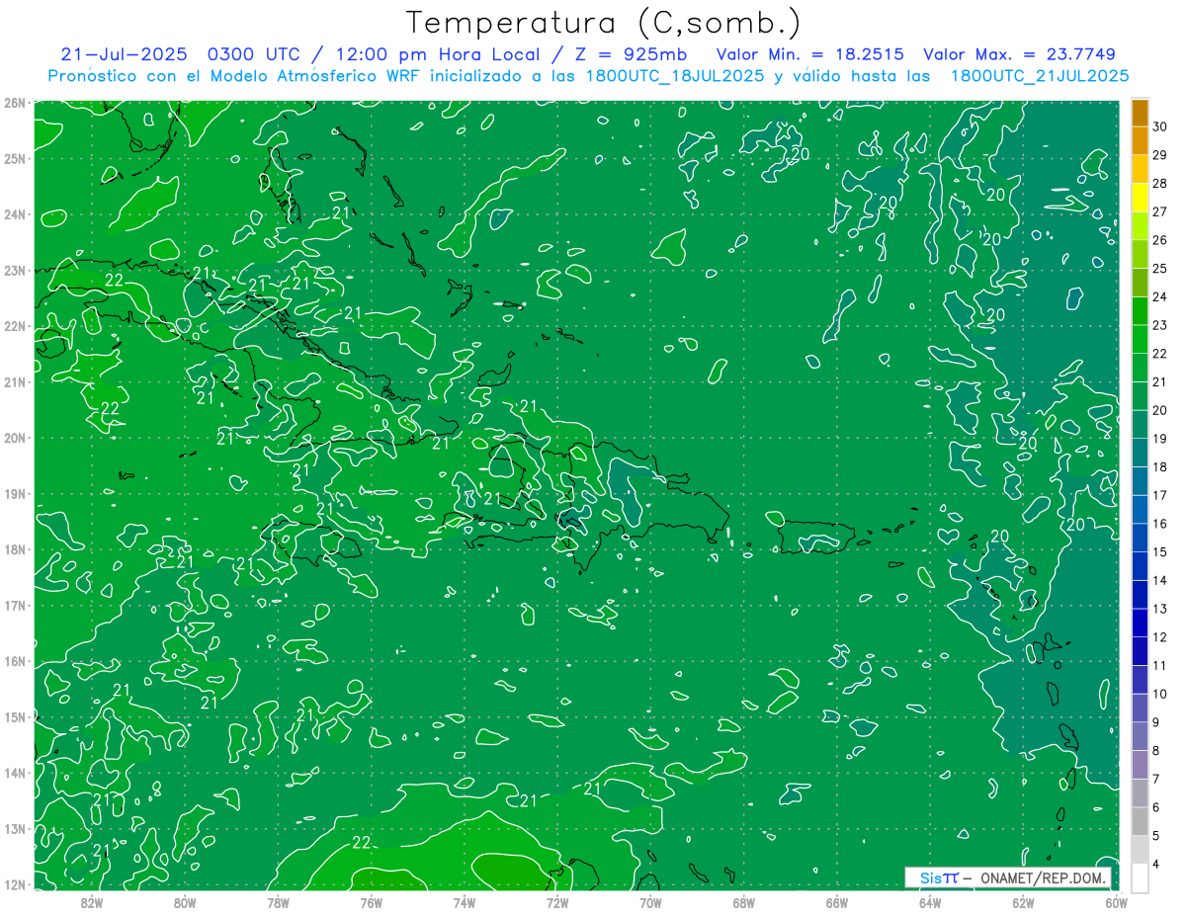
Task: Click the latitude axis label '24N'
Action: click(14, 214)
